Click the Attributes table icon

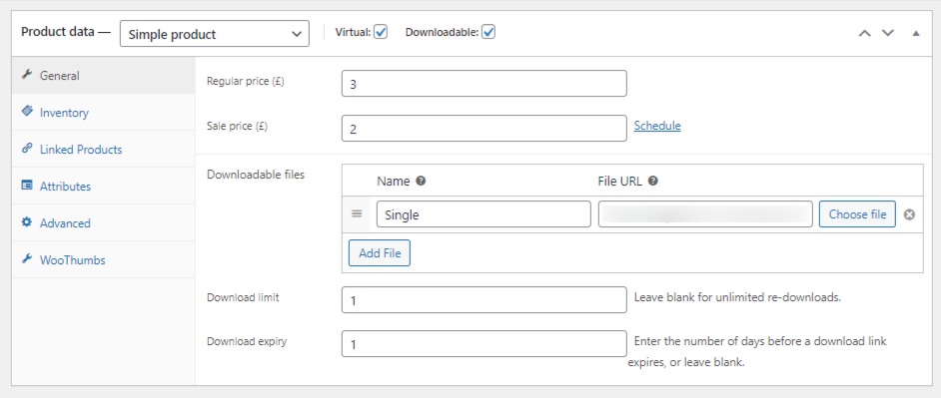coord(26,186)
